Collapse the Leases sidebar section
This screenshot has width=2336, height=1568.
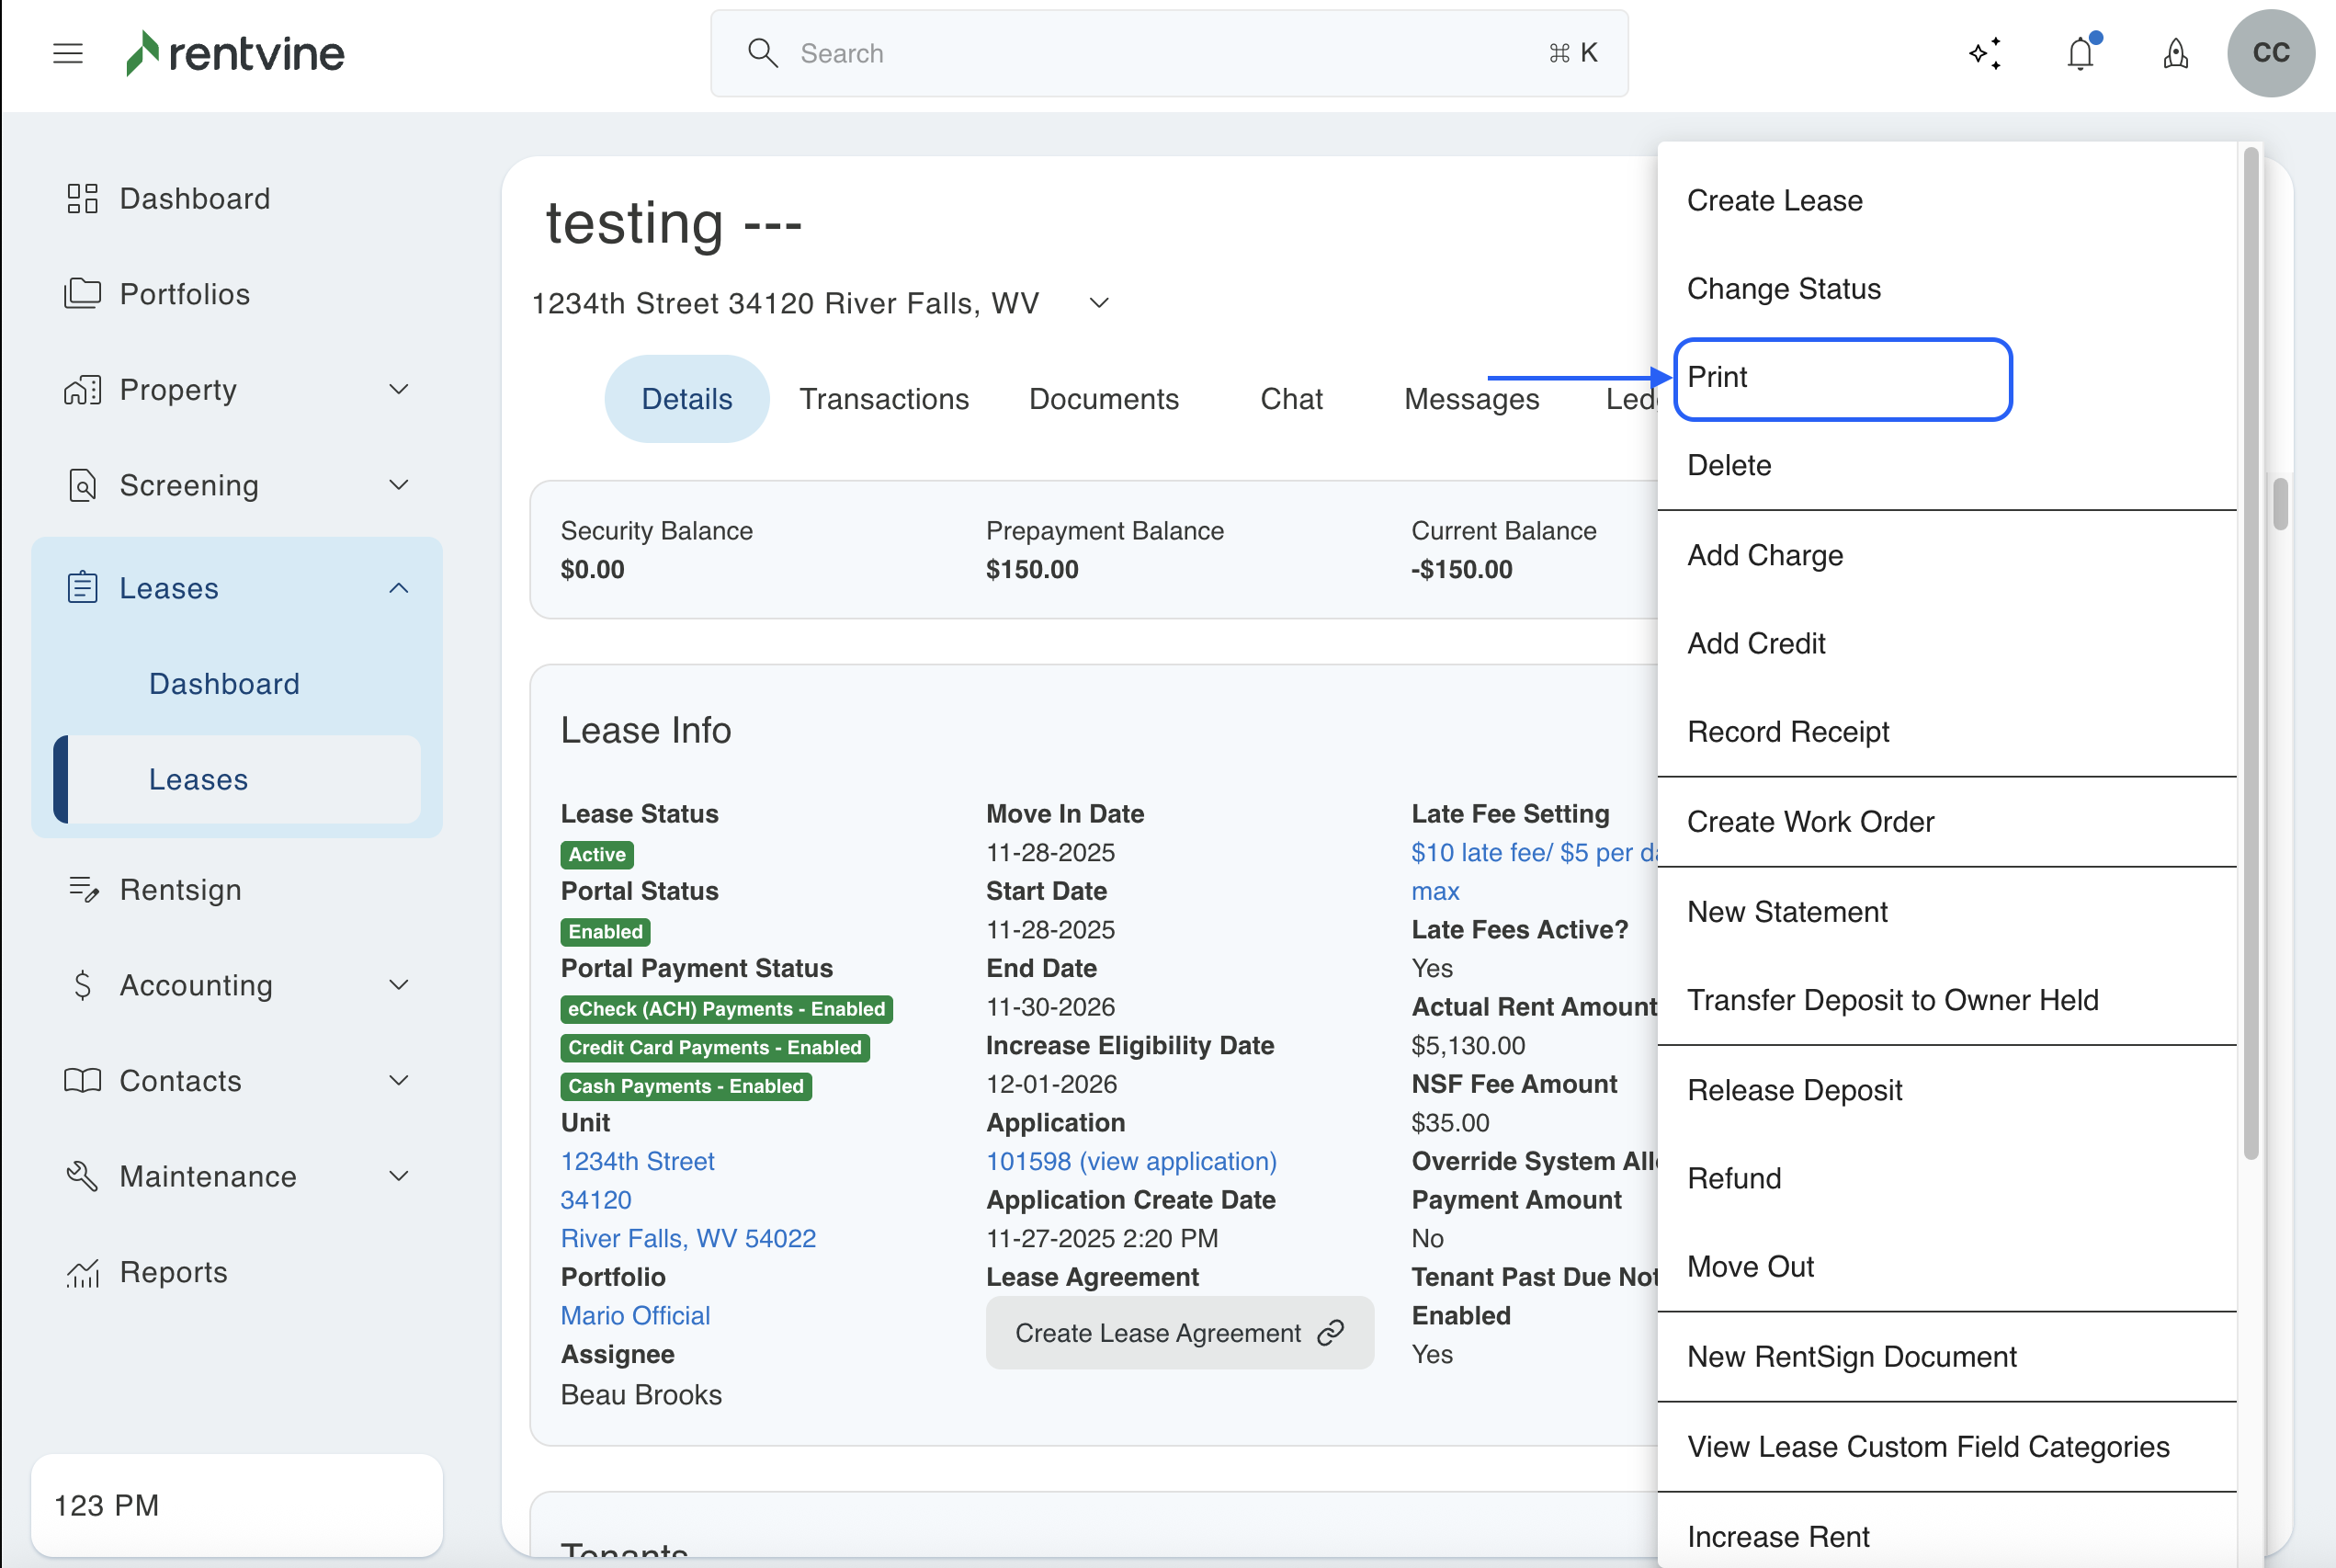[398, 588]
